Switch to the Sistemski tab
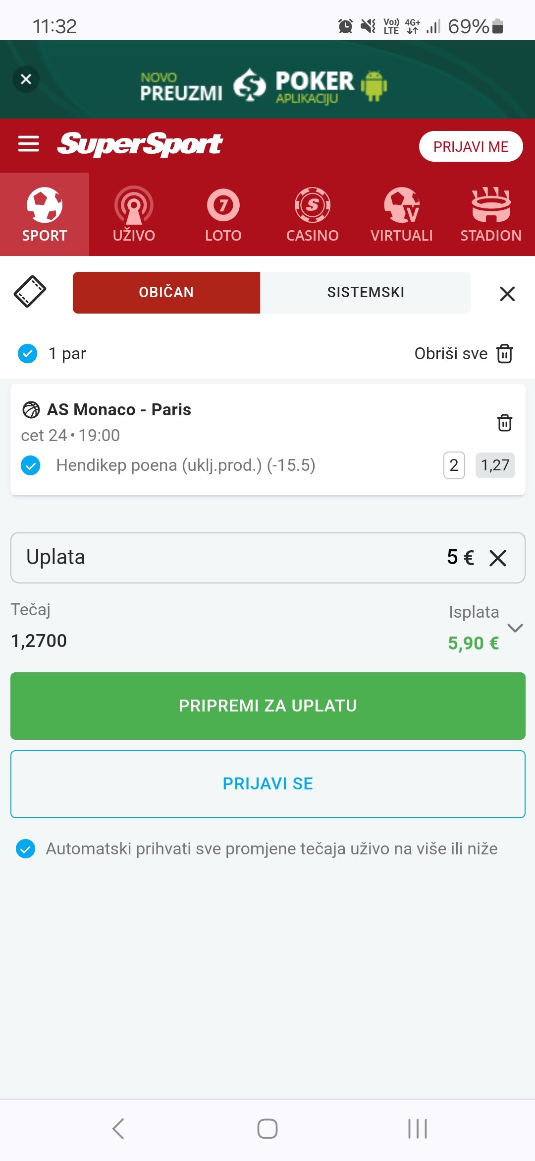This screenshot has height=1161, width=535. click(x=366, y=292)
